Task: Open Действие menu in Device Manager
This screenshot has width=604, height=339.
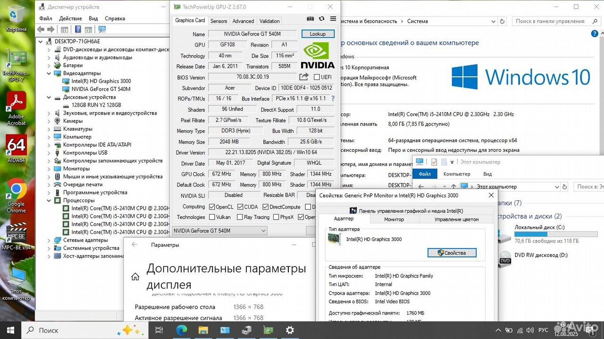Action: click(x=71, y=18)
